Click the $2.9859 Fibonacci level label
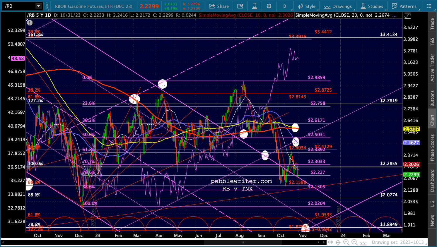437x247 pixels. [x=316, y=78]
